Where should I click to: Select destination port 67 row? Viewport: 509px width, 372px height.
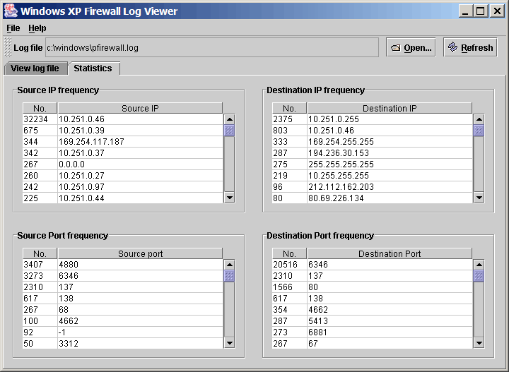click(373, 344)
